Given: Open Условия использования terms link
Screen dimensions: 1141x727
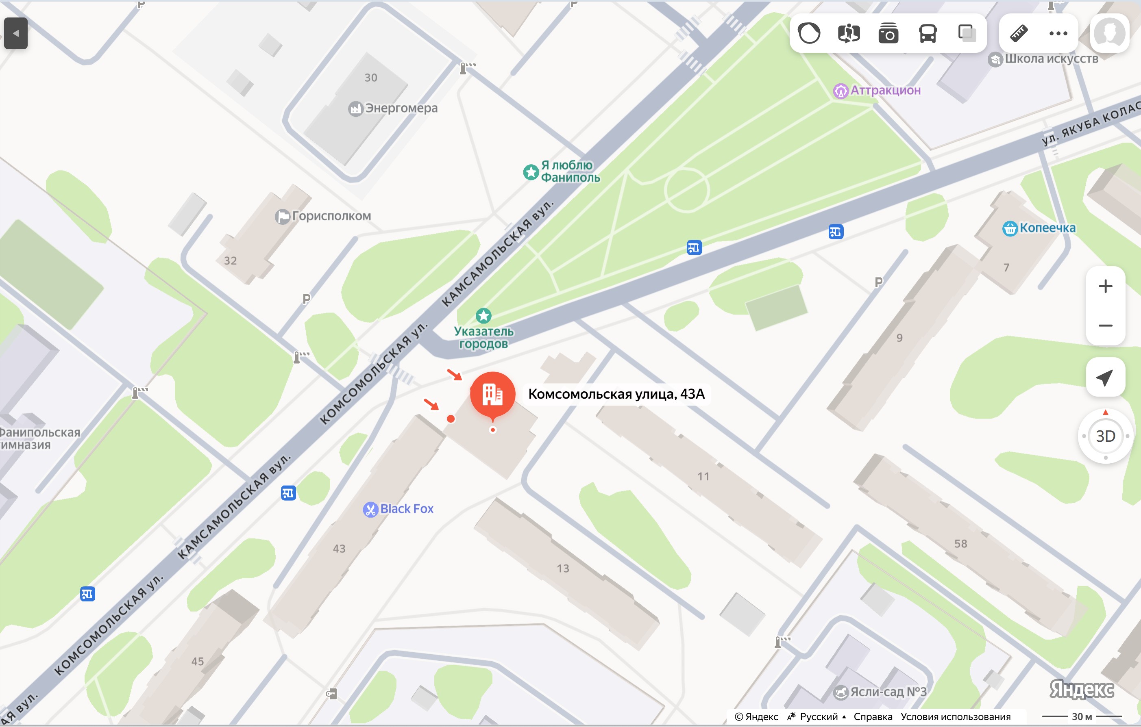Looking at the screenshot, I should point(955,716).
